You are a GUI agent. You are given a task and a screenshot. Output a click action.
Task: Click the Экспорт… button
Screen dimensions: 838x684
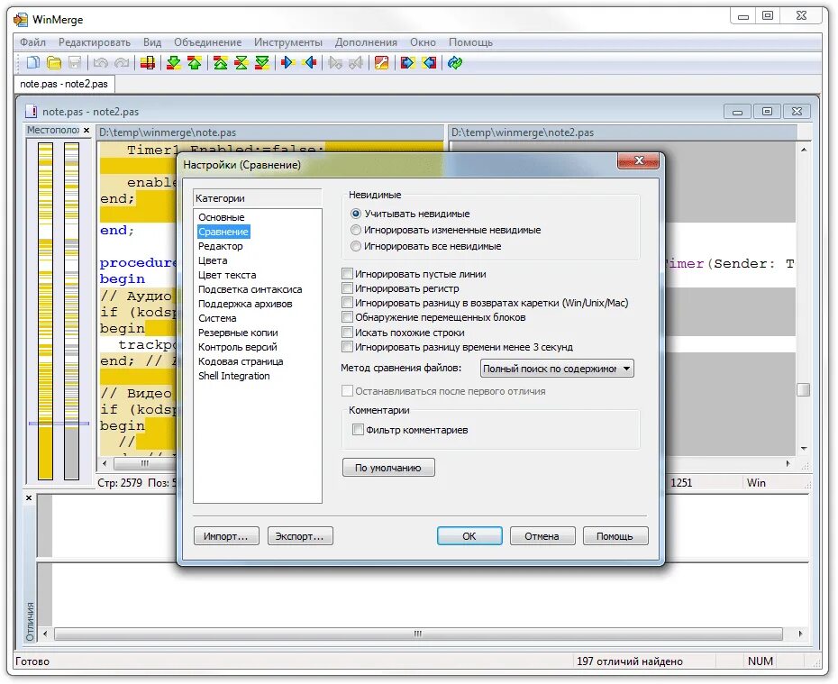(299, 536)
